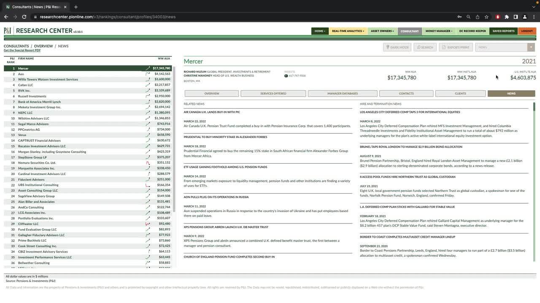Open Get the Special Report PDF link
This screenshot has height=303, width=540.
[x=22, y=50]
